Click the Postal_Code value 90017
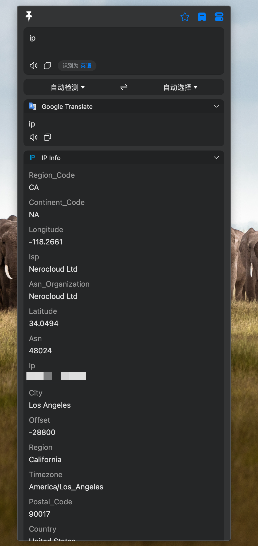This screenshot has height=546, width=258. pos(40,514)
